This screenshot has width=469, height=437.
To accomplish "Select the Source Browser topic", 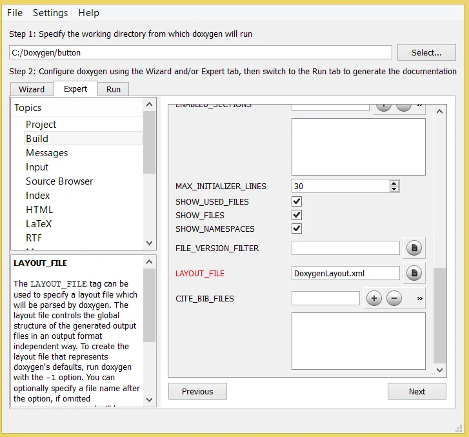I will (x=59, y=181).
